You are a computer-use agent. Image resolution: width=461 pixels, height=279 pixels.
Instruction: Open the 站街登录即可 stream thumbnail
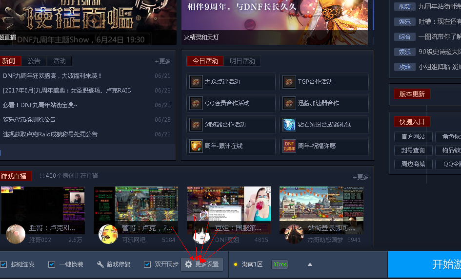321,210
